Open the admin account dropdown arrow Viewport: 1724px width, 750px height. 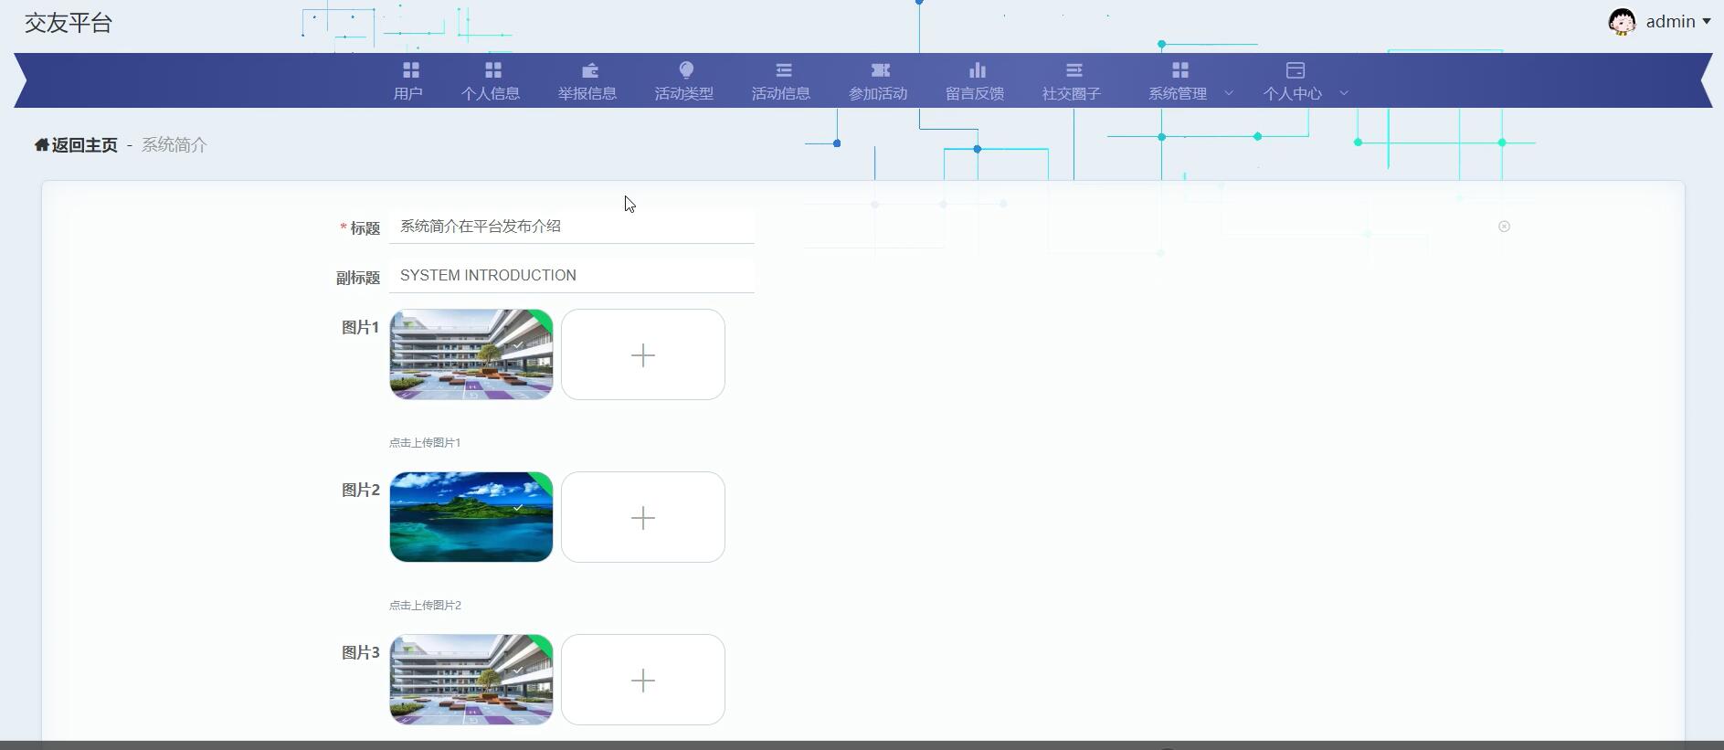pyautogui.click(x=1706, y=22)
